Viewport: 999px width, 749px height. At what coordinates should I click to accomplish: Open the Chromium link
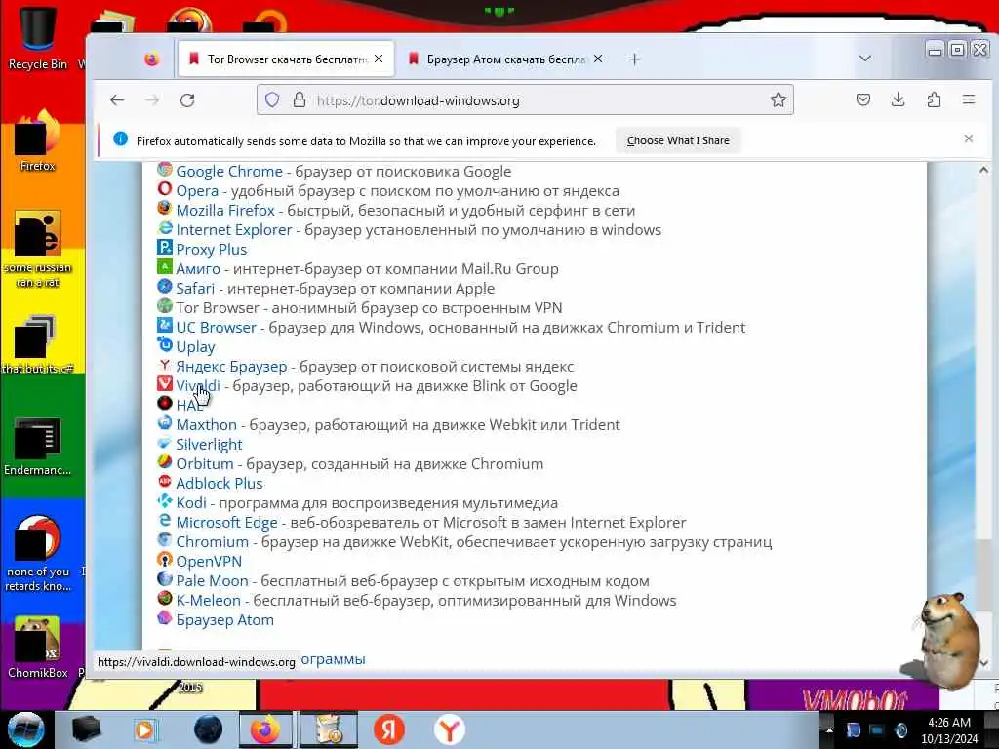[x=212, y=542]
